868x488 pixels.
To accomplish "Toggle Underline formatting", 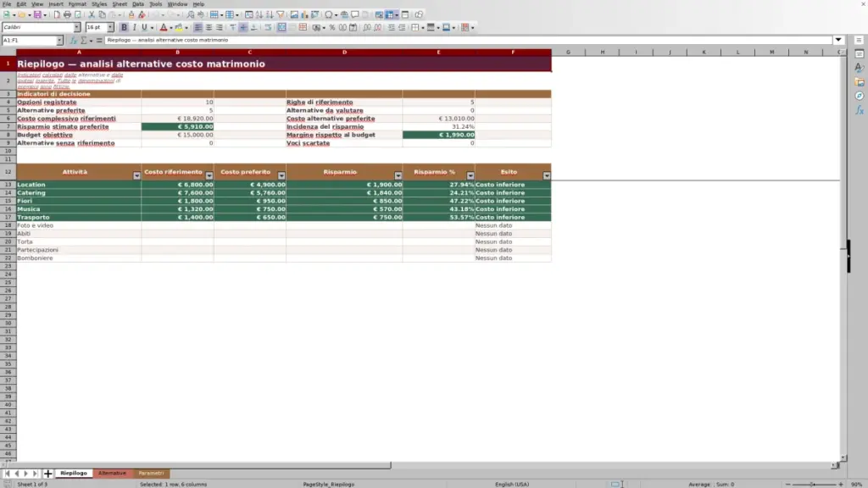I will coord(144,27).
